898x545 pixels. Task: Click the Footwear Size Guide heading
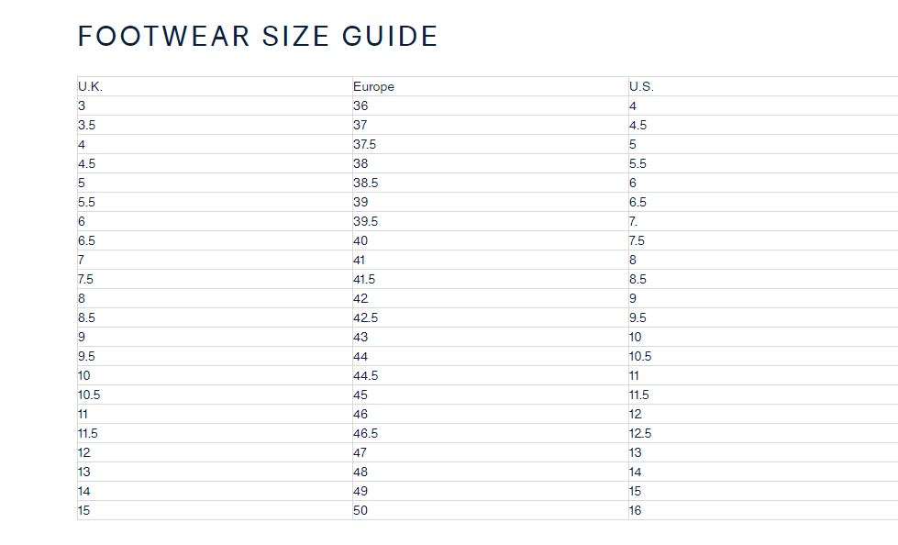tap(258, 37)
